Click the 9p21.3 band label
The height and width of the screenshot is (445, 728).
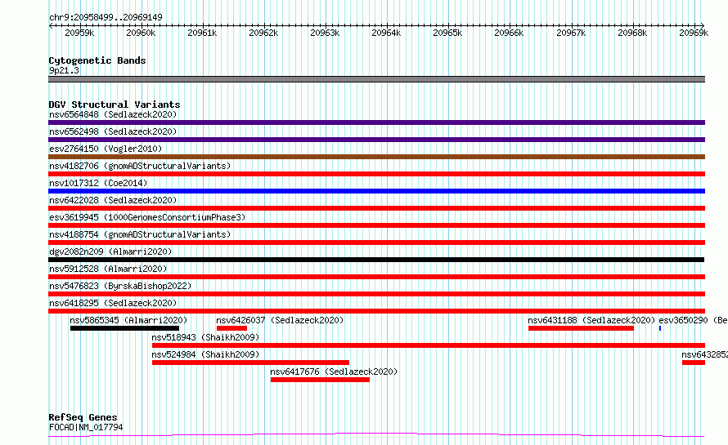64,70
